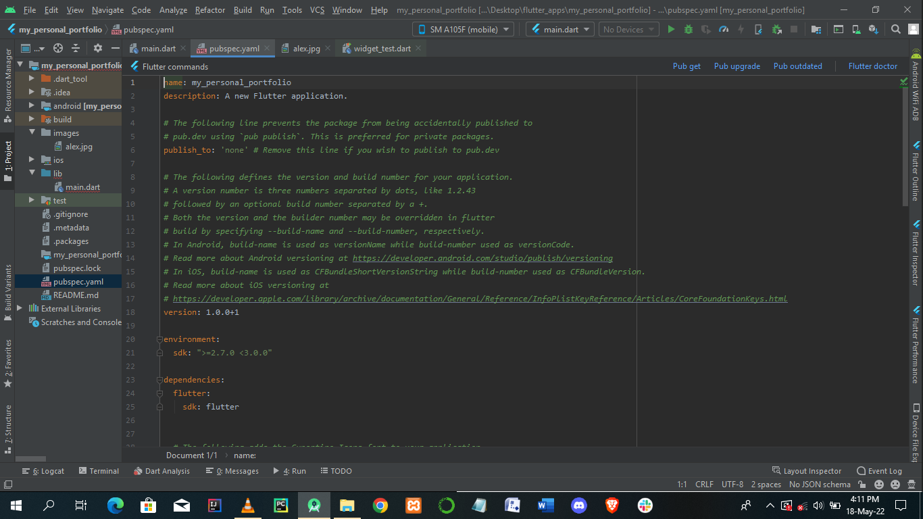Viewport: 923px width, 519px height.
Task: Open the main.dart run configuration dropdown
Action: (560, 29)
